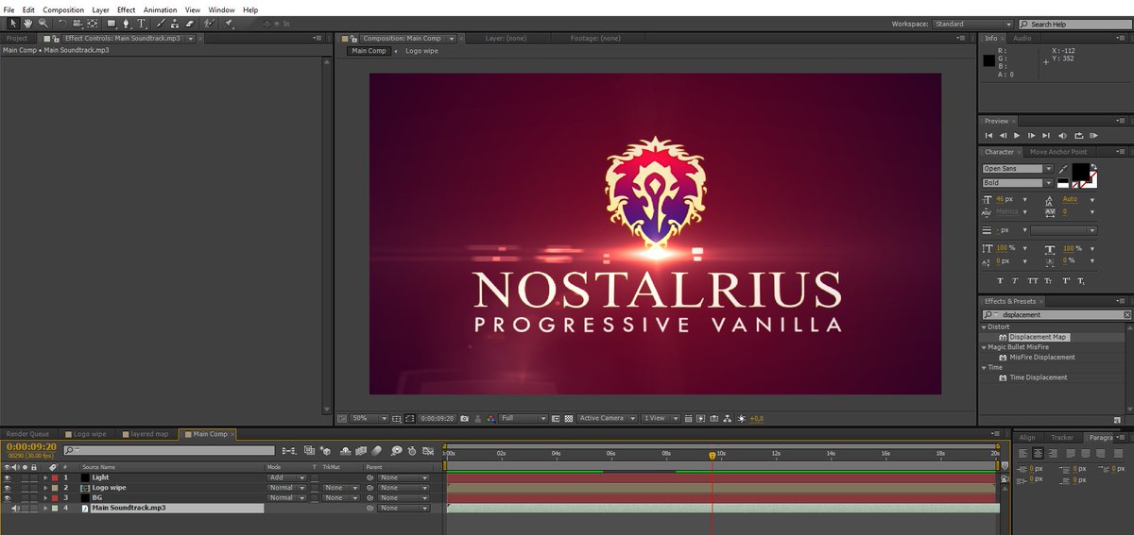Toggle loop option in Preview panel
This screenshot has width=1134, height=535.
pos(1079,136)
